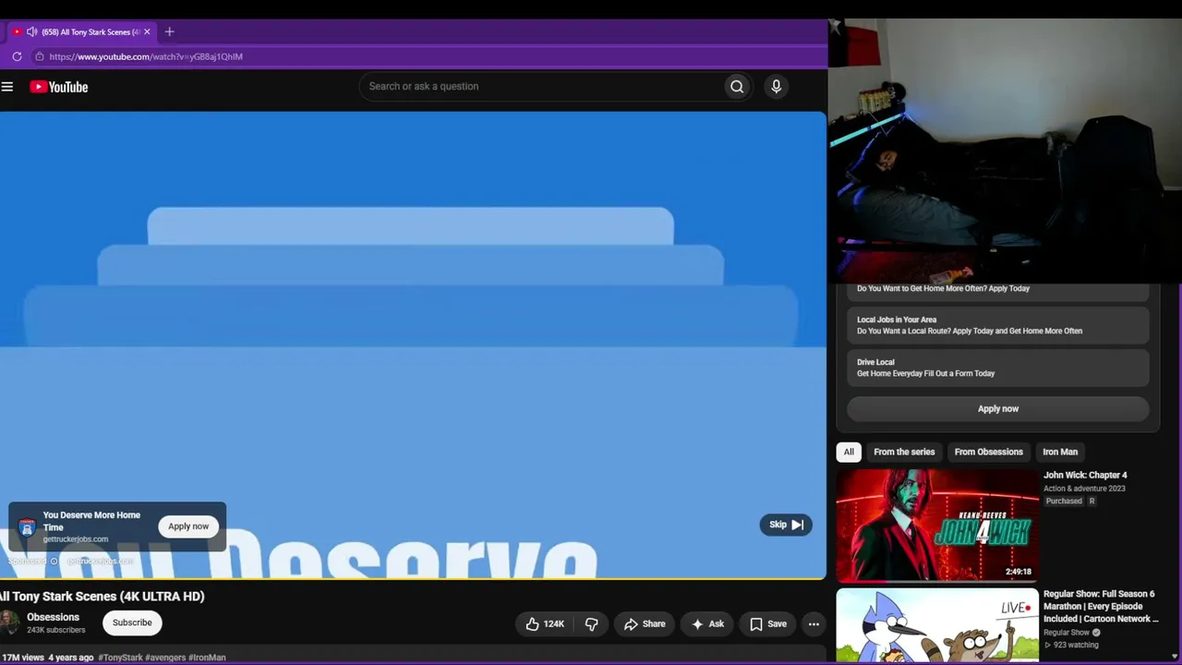Open the Obsessions channel avatar
The image size is (1182, 665).
click(9, 623)
